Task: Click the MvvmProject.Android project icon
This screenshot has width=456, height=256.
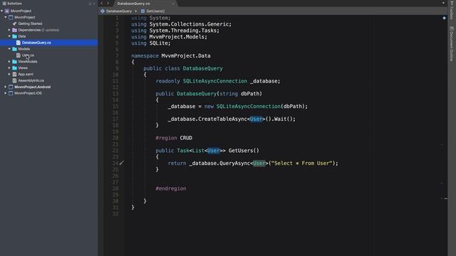Action: click(x=11, y=87)
